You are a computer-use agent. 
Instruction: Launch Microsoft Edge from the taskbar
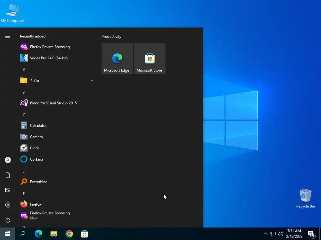(x=39, y=234)
